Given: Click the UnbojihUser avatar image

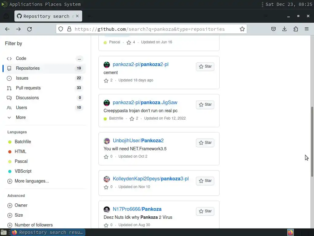Looking at the screenshot, I should click(107, 141).
